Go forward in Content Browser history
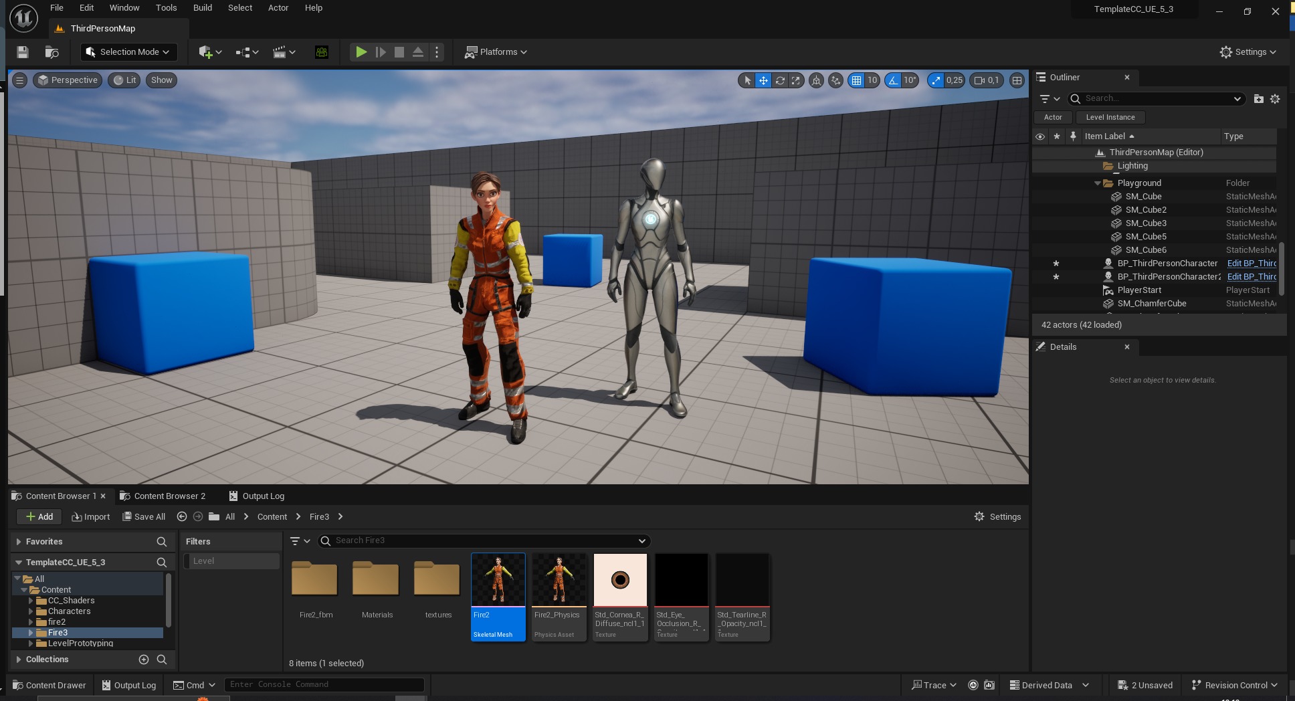 (x=198, y=516)
